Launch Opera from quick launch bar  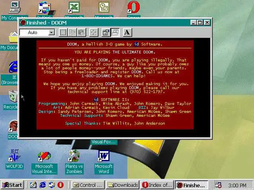pos(60,185)
